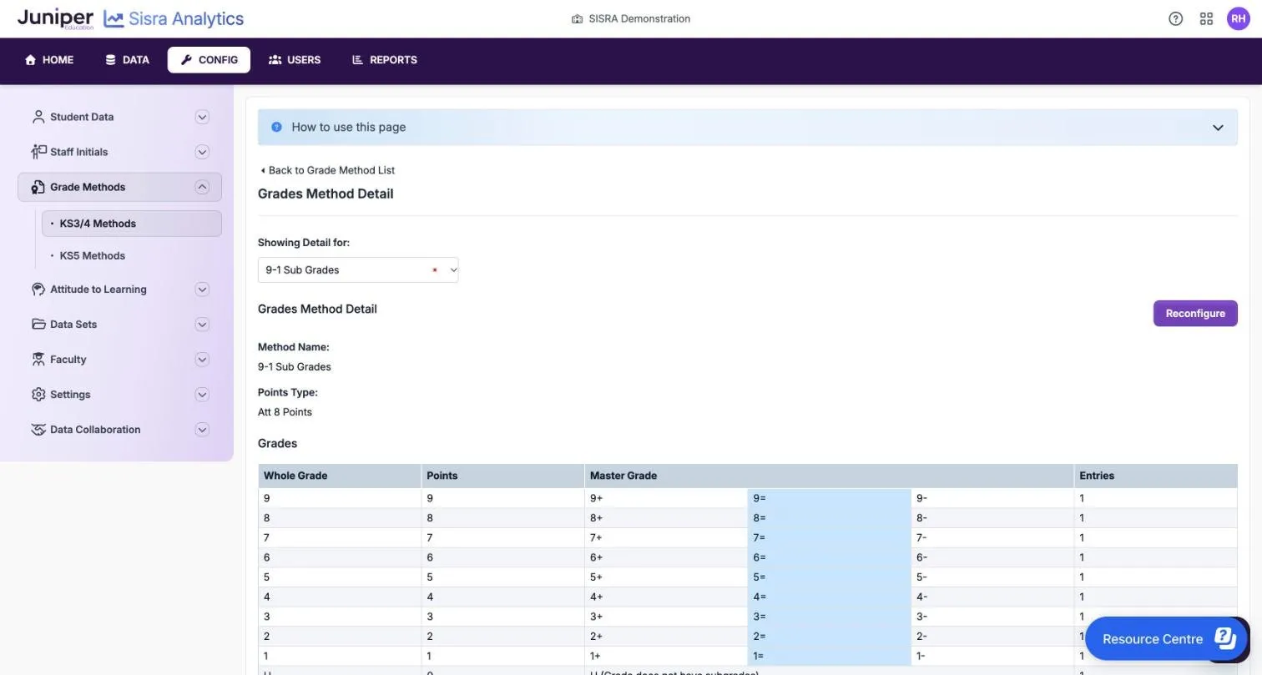Viewport: 1262px width, 675px height.
Task: Open the apps grid icon
Action: coord(1206,18)
